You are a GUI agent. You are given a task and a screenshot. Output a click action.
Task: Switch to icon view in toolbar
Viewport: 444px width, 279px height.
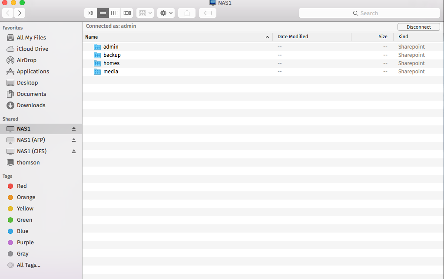click(x=91, y=13)
